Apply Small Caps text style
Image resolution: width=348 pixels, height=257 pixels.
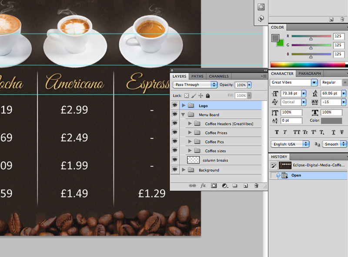[x=305, y=132]
